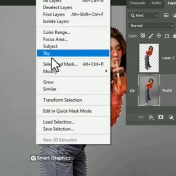Click the padlock lock-all icon
176x176 pixels.
(175, 36)
